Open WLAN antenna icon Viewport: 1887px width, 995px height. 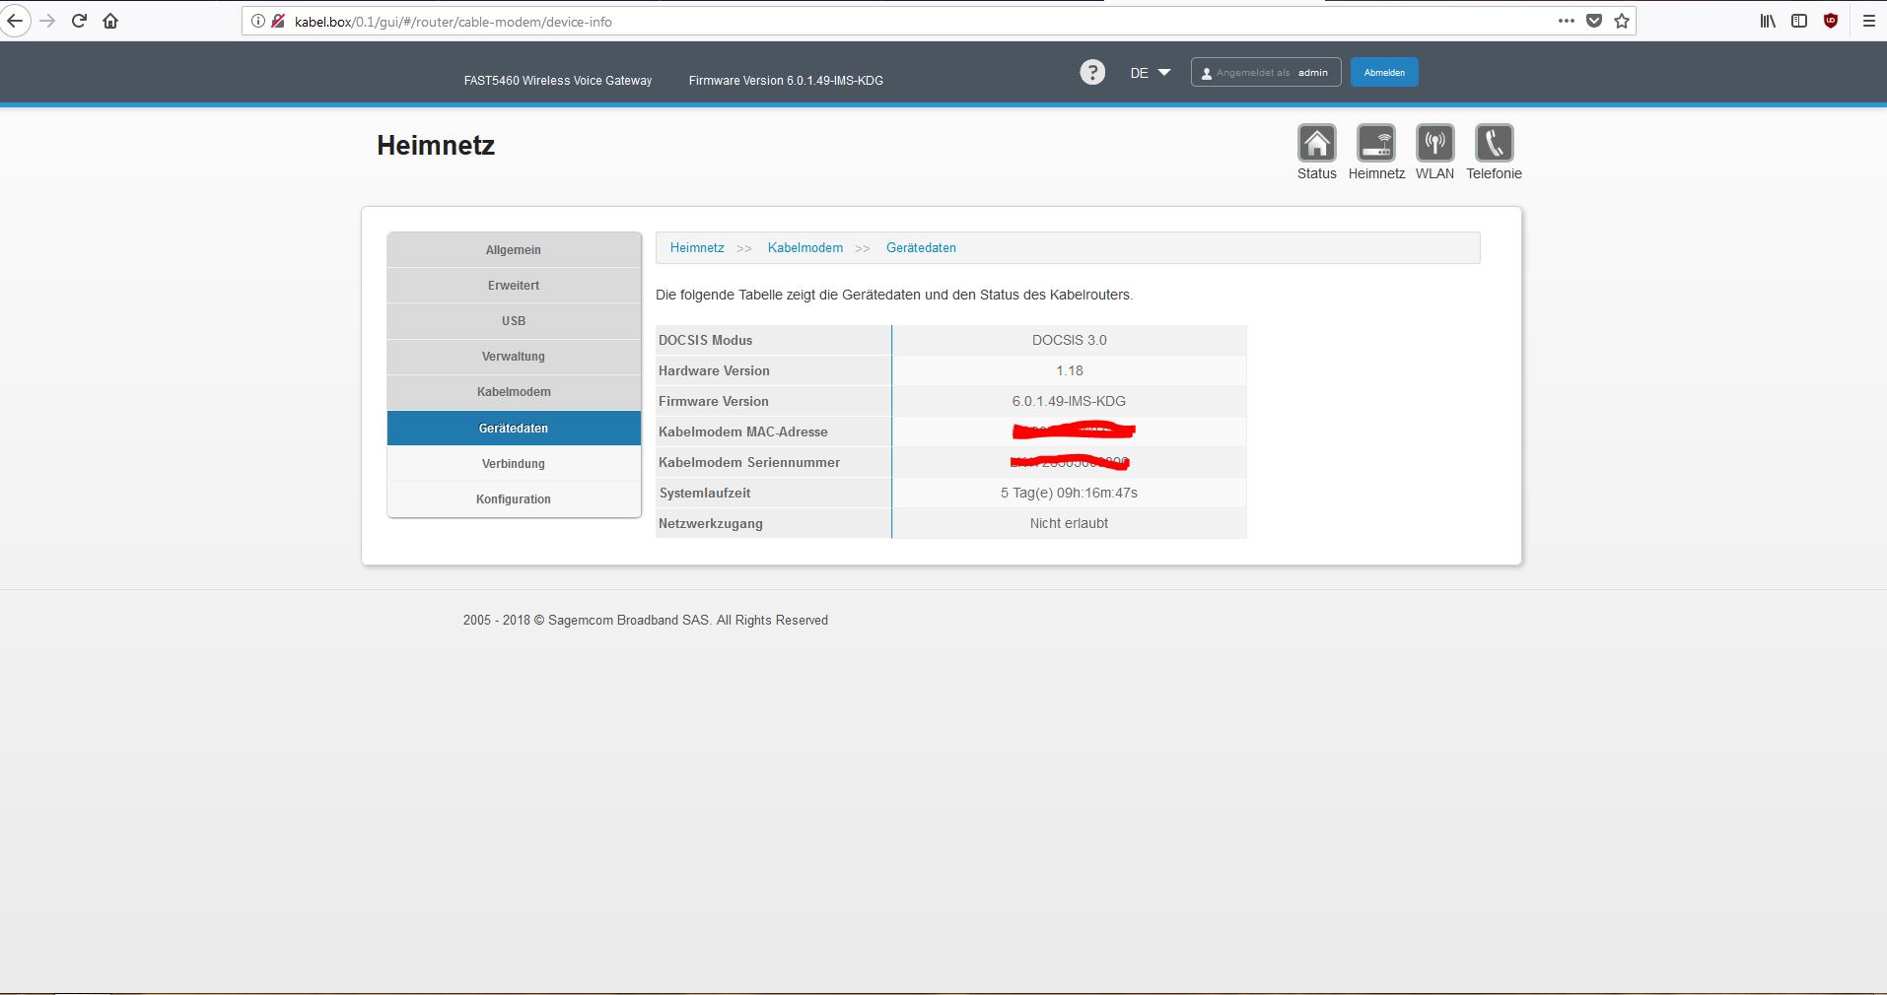tap(1434, 143)
